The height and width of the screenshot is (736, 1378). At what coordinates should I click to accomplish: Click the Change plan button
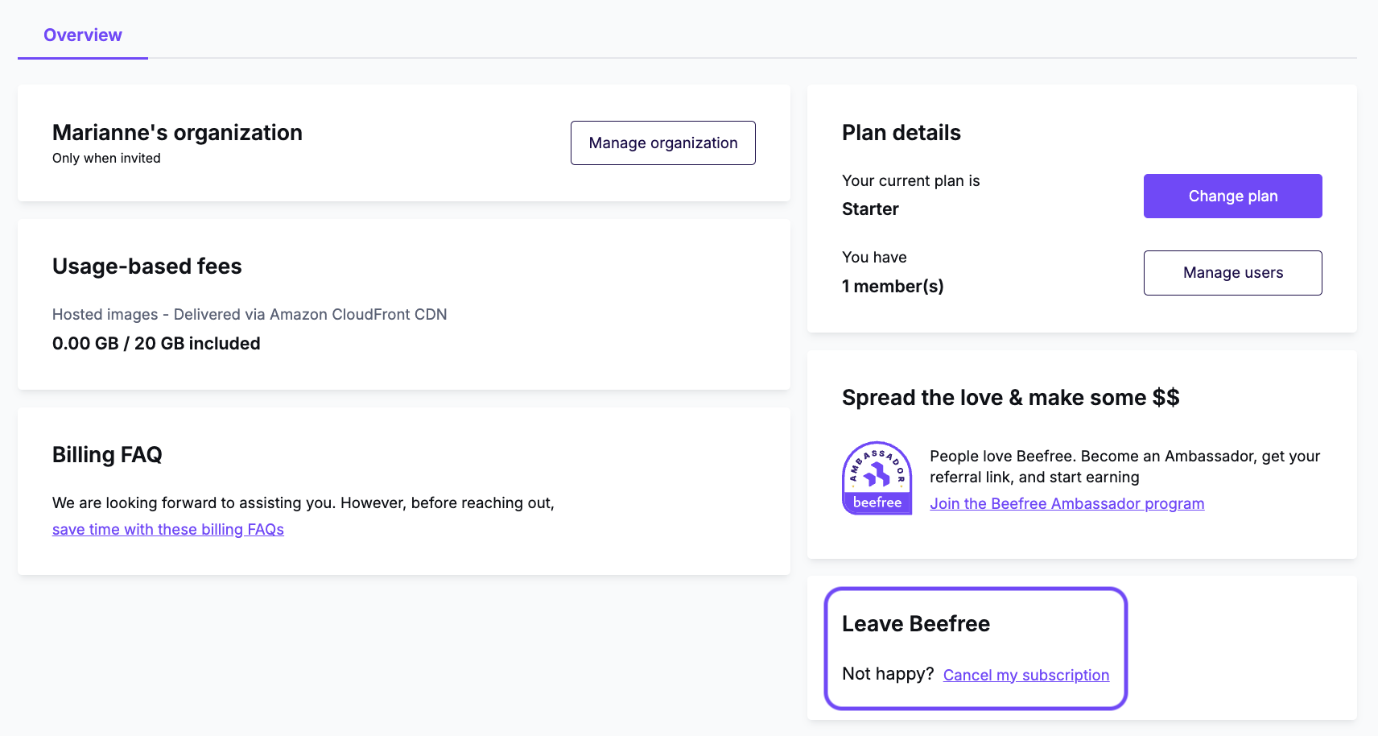click(1232, 196)
